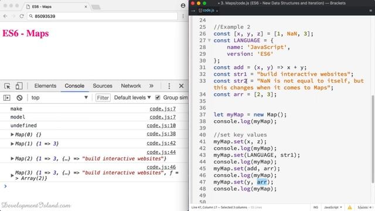Clear the console output
Image resolution: width=375 pixels, height=211 pixels.
(19, 98)
